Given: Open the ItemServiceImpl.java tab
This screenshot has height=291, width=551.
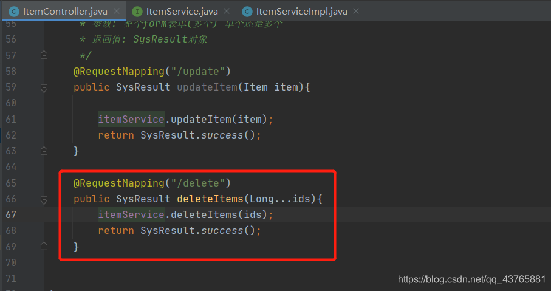Looking at the screenshot, I should [x=301, y=12].
